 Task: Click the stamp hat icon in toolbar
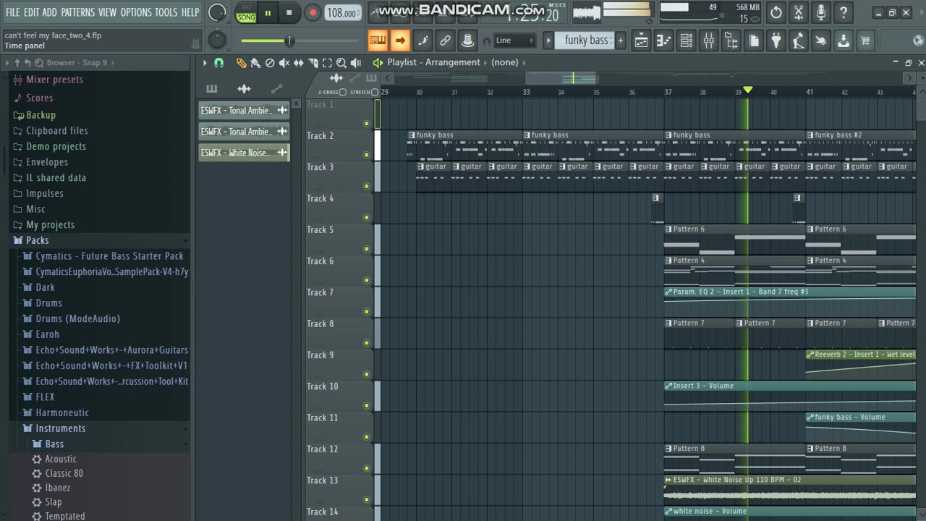pyautogui.click(x=467, y=41)
